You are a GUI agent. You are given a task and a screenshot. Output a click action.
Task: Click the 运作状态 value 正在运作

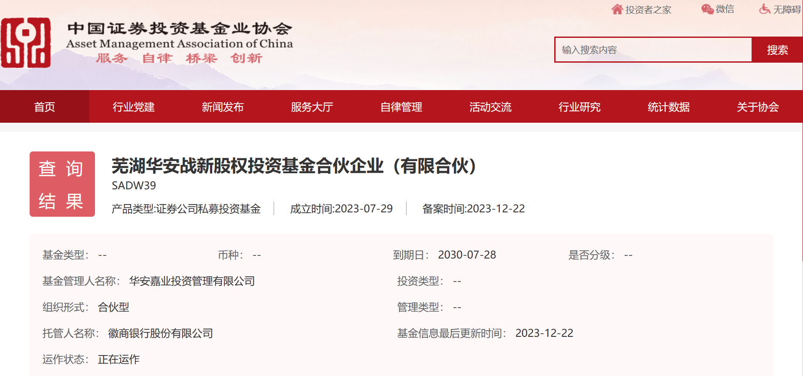(119, 359)
